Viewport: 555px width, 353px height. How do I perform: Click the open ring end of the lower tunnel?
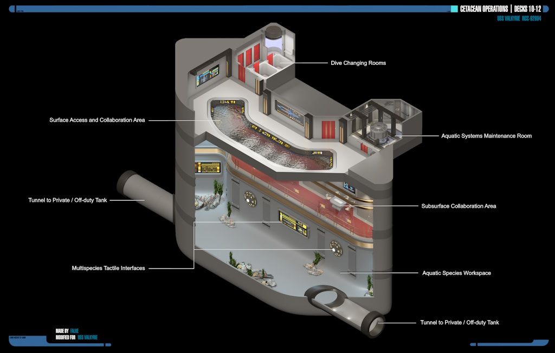pos(375,325)
